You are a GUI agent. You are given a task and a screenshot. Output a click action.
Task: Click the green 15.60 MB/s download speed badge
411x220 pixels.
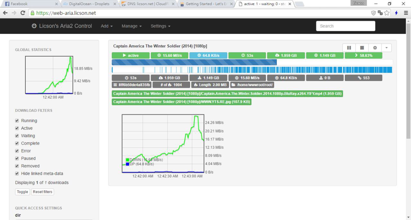tap(170, 56)
